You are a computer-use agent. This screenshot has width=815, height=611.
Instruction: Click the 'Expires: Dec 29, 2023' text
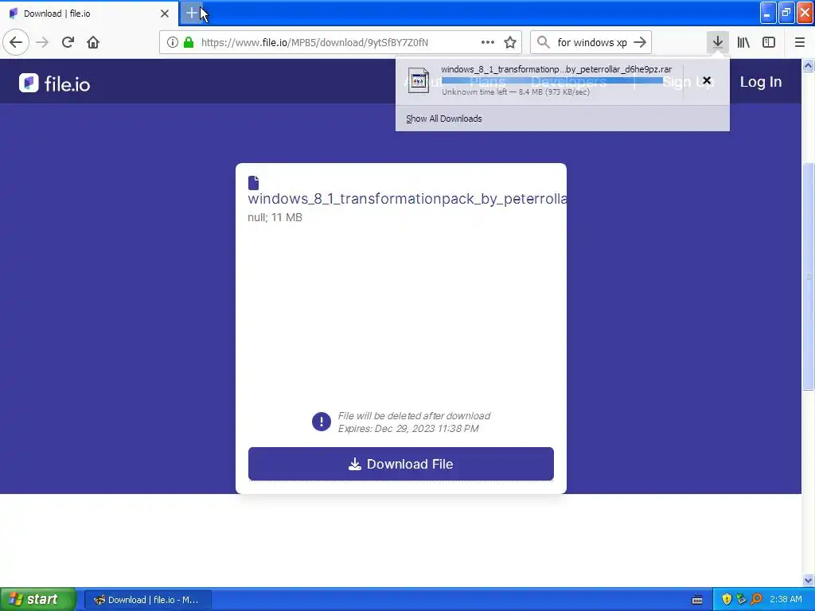pos(408,428)
